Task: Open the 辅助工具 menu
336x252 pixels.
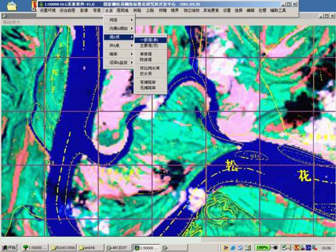Action: [278, 10]
